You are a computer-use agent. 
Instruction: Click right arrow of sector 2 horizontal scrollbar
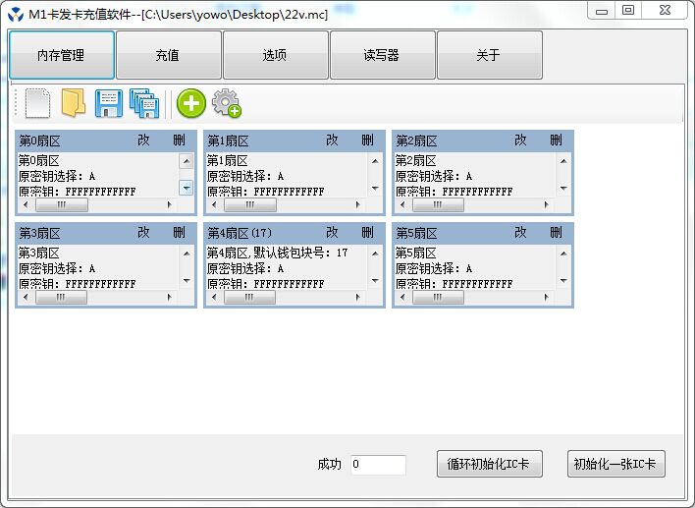(x=547, y=205)
